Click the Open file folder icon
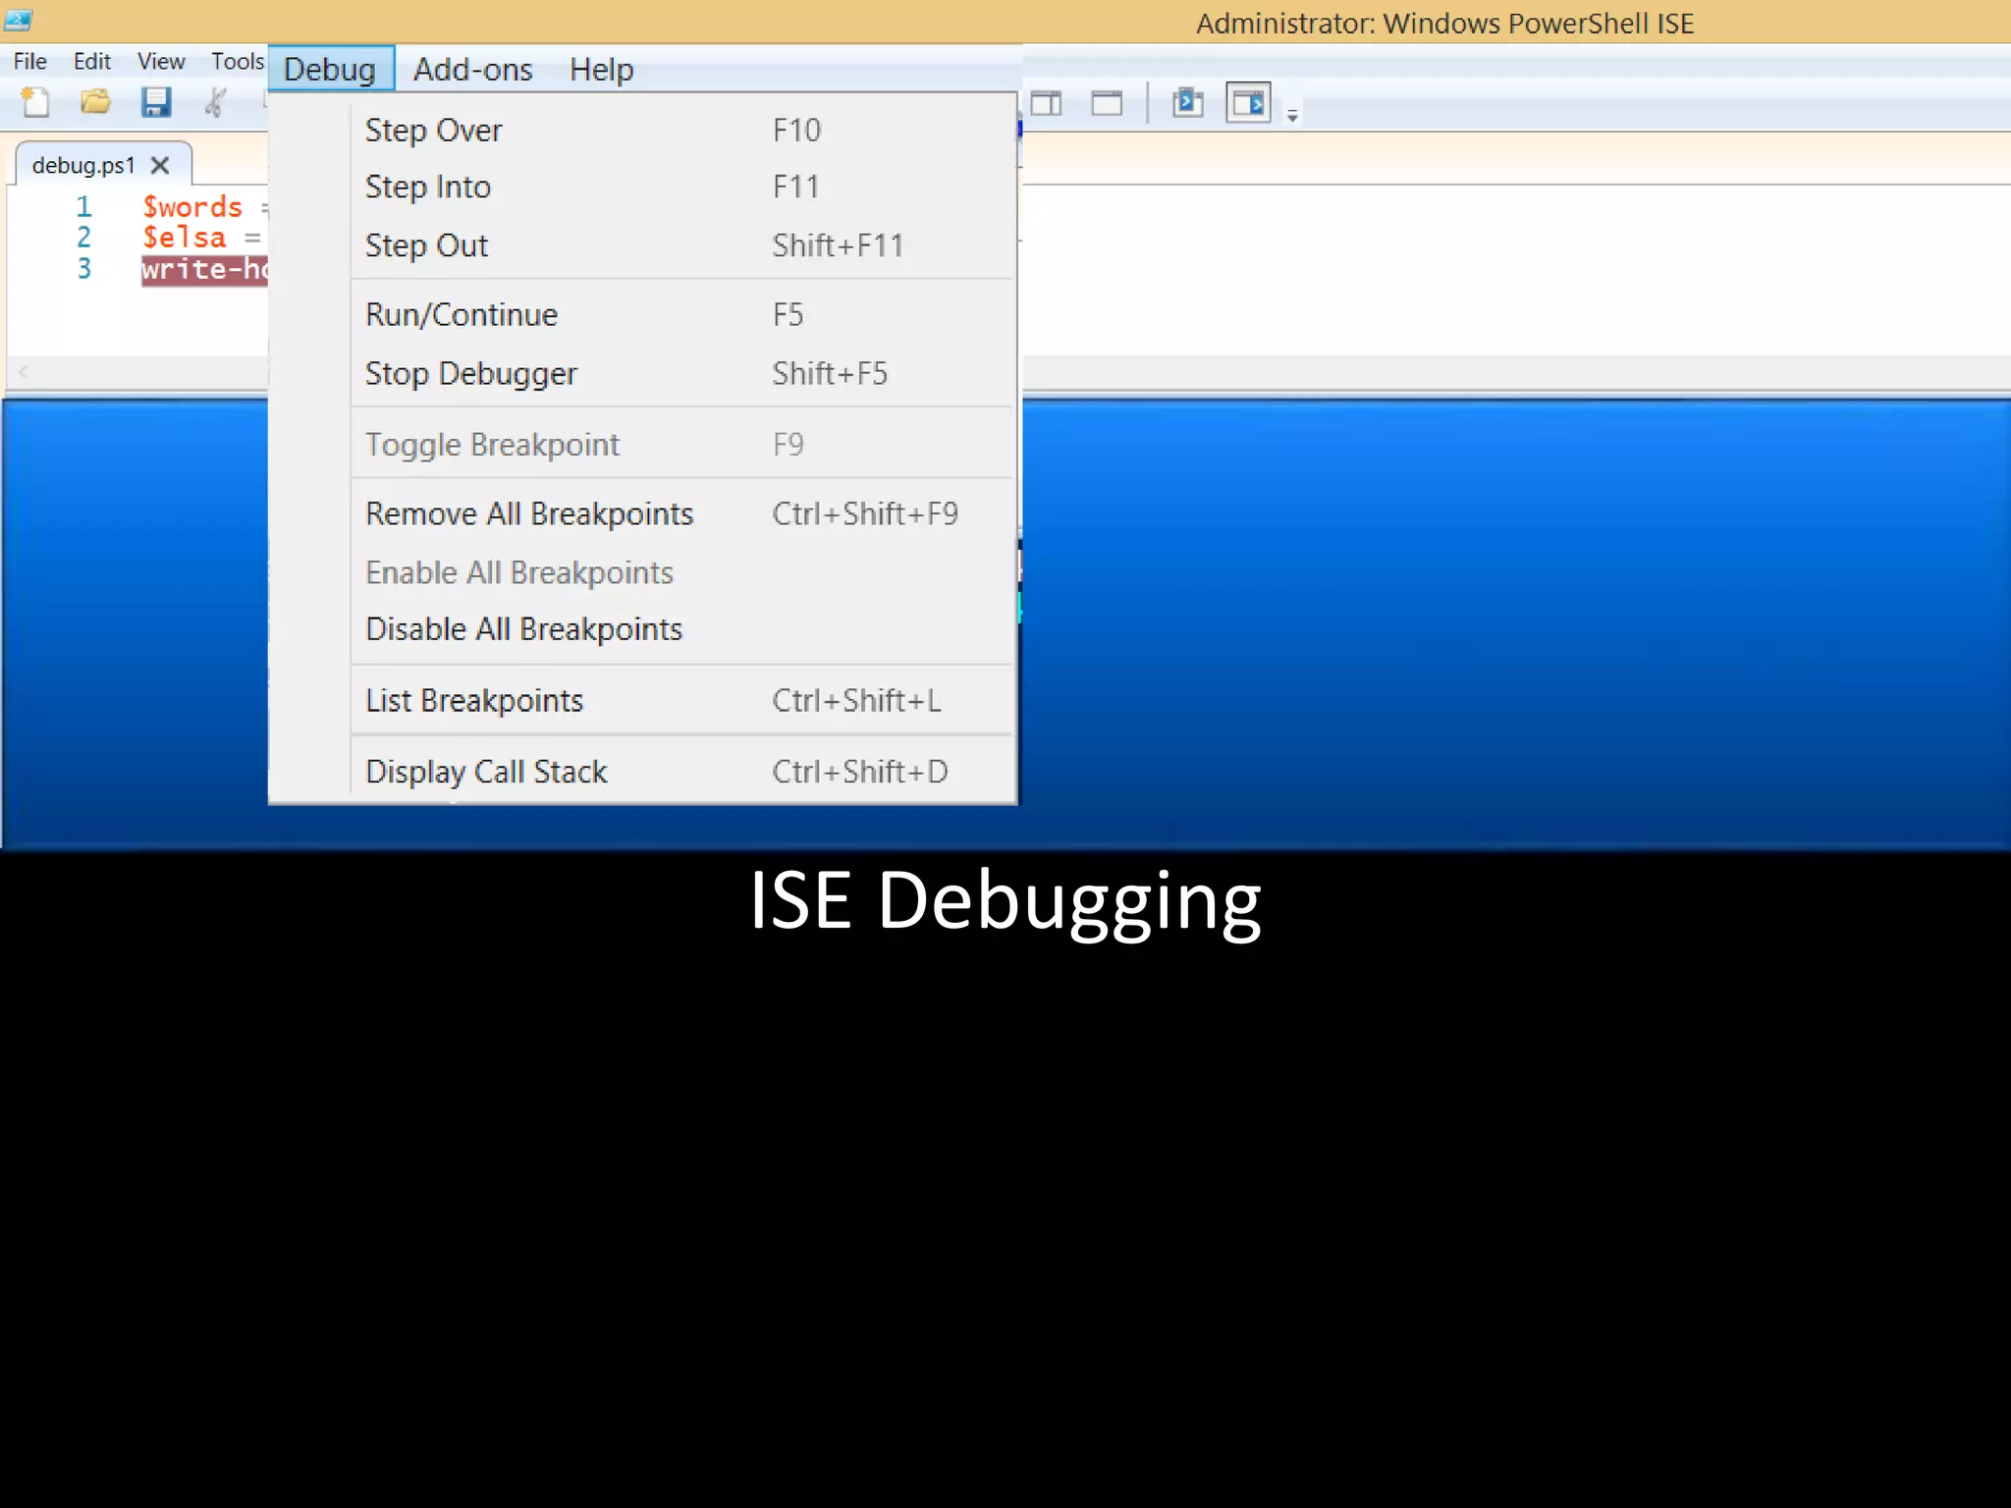 coord(95,101)
